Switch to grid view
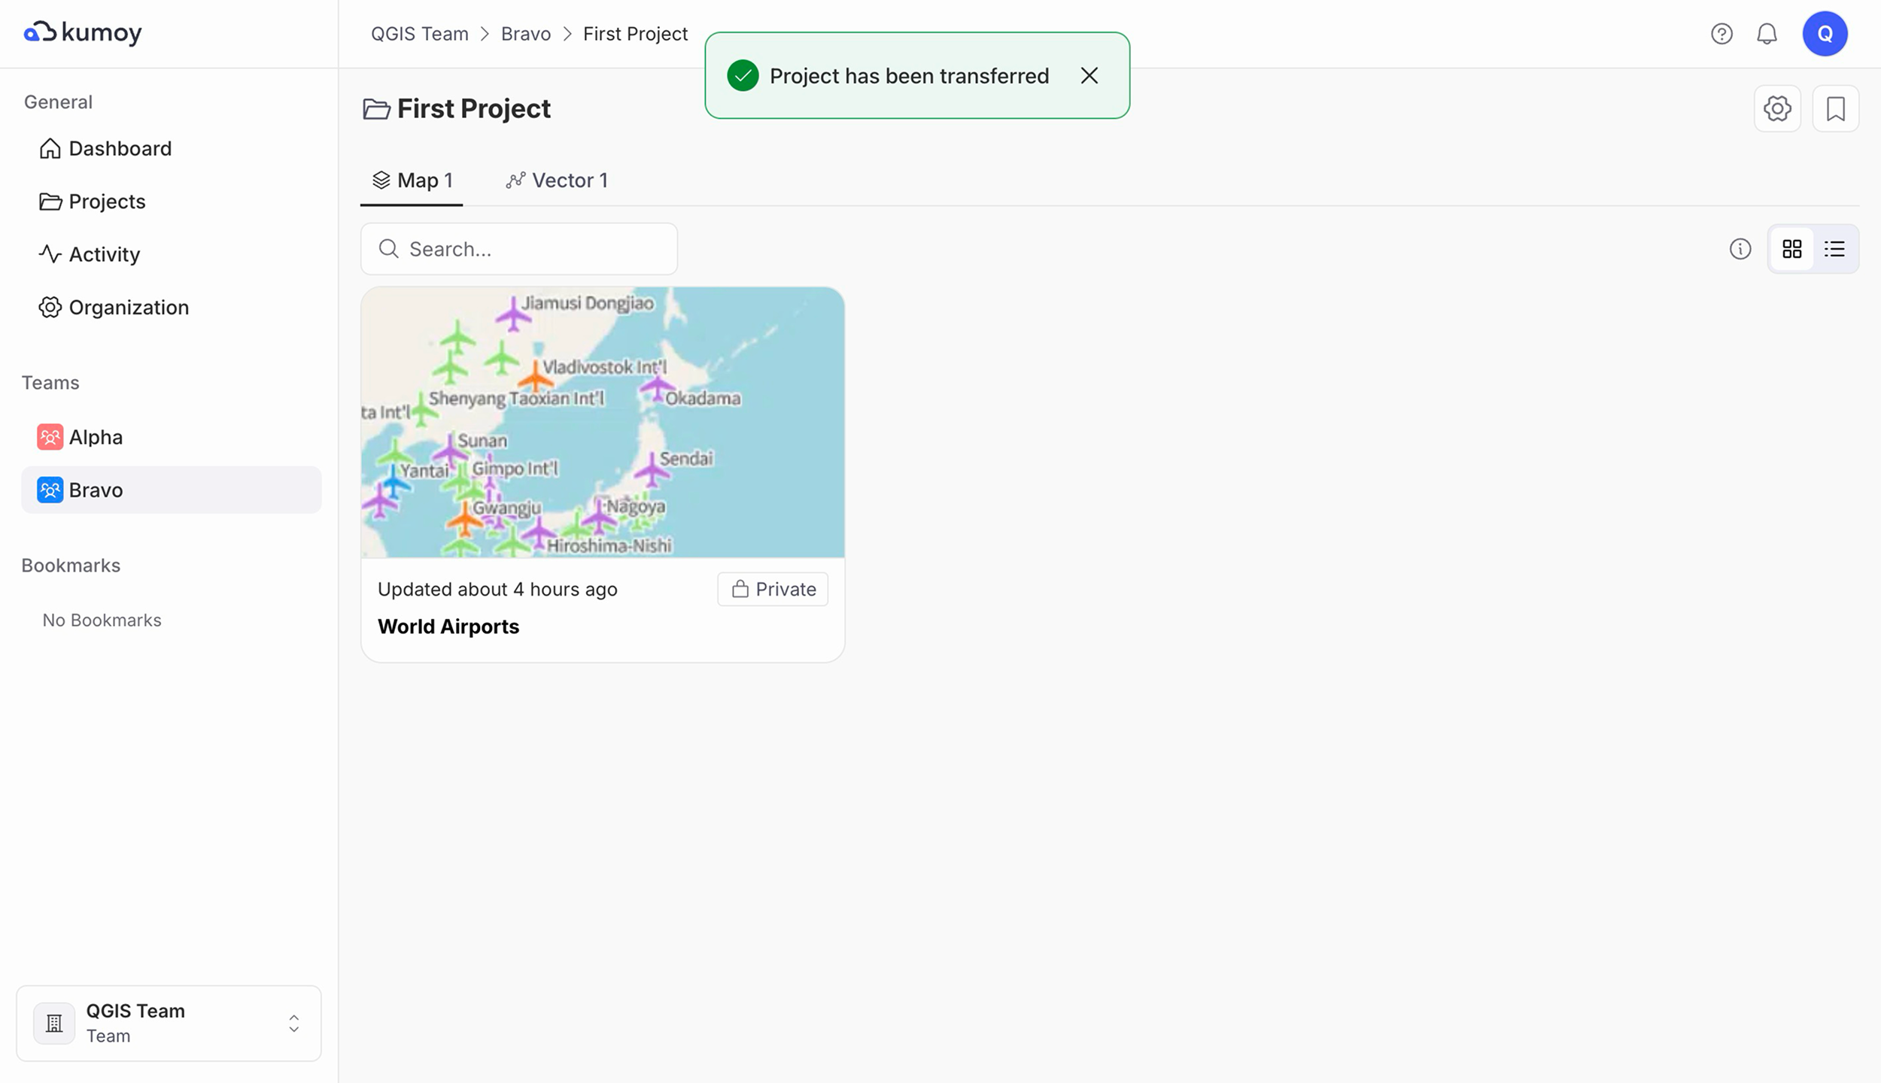This screenshot has height=1083, width=1881. point(1791,249)
